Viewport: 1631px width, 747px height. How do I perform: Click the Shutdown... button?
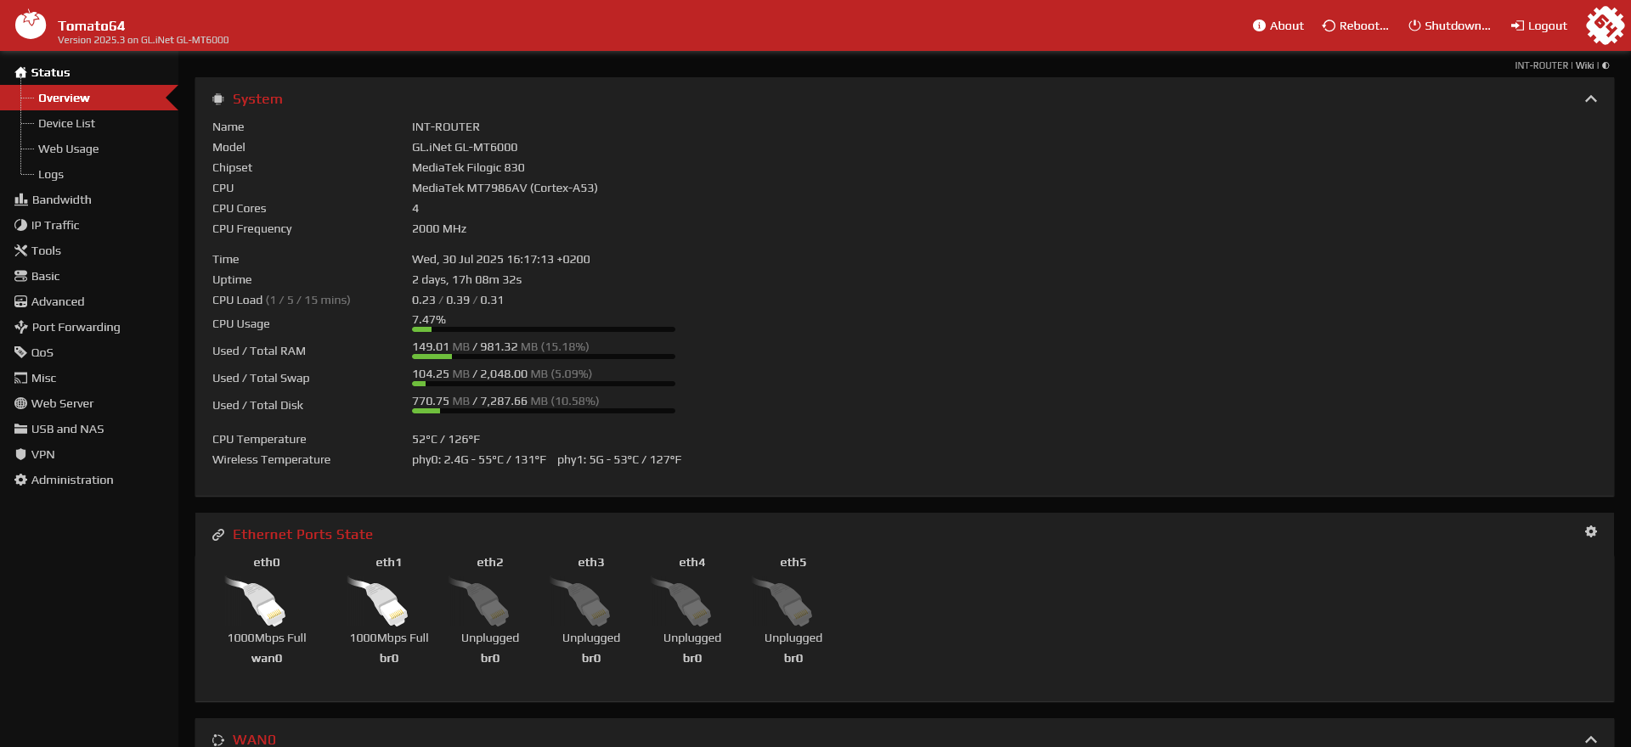click(1449, 25)
